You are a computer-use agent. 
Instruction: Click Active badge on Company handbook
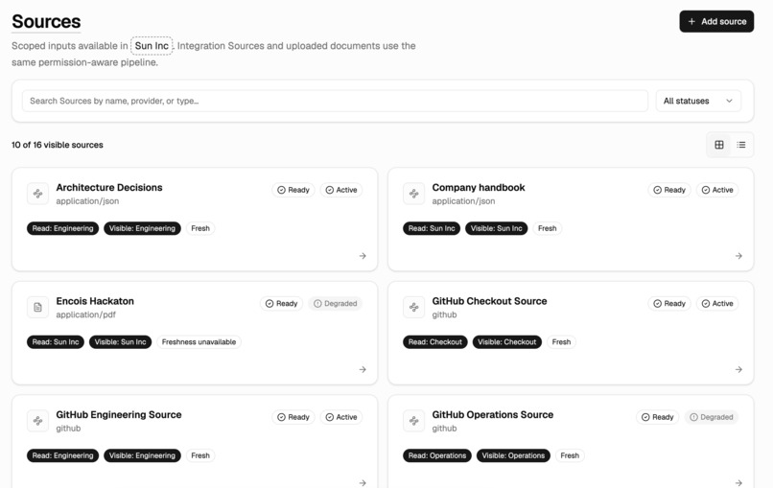(x=717, y=190)
